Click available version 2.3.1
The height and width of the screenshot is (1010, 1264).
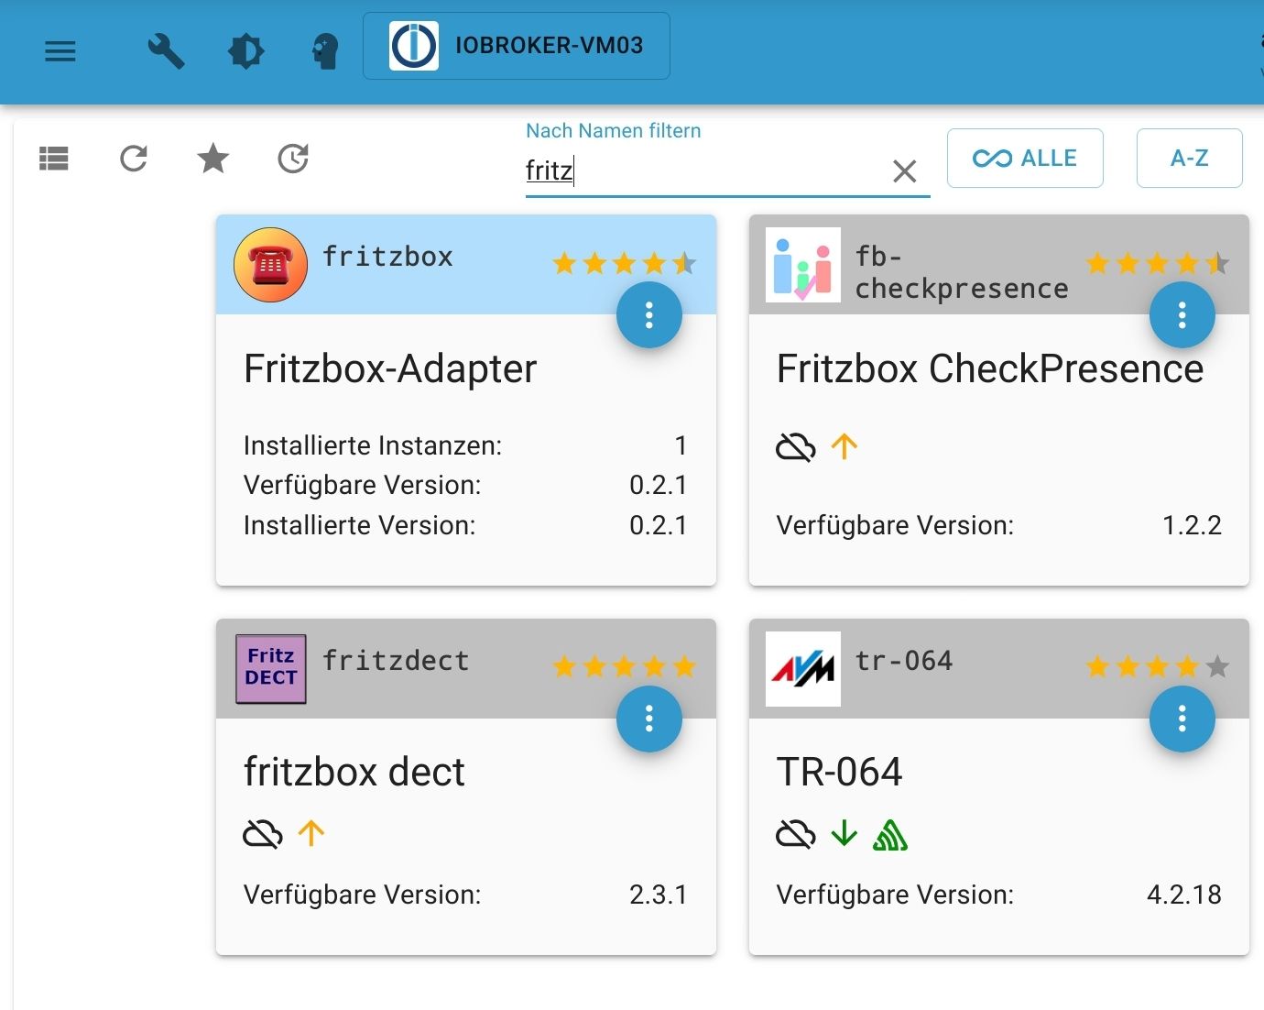click(658, 895)
